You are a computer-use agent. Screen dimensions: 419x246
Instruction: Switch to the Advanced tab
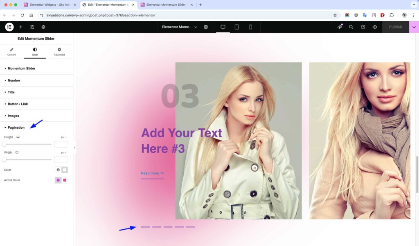(x=59, y=51)
